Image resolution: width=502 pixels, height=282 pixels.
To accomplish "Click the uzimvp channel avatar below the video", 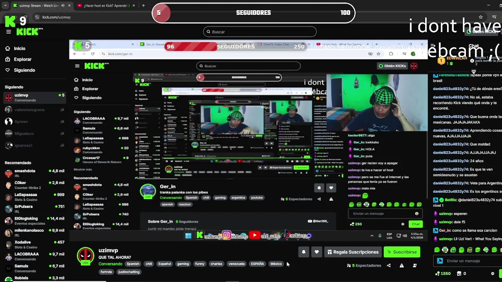I will tap(85, 256).
